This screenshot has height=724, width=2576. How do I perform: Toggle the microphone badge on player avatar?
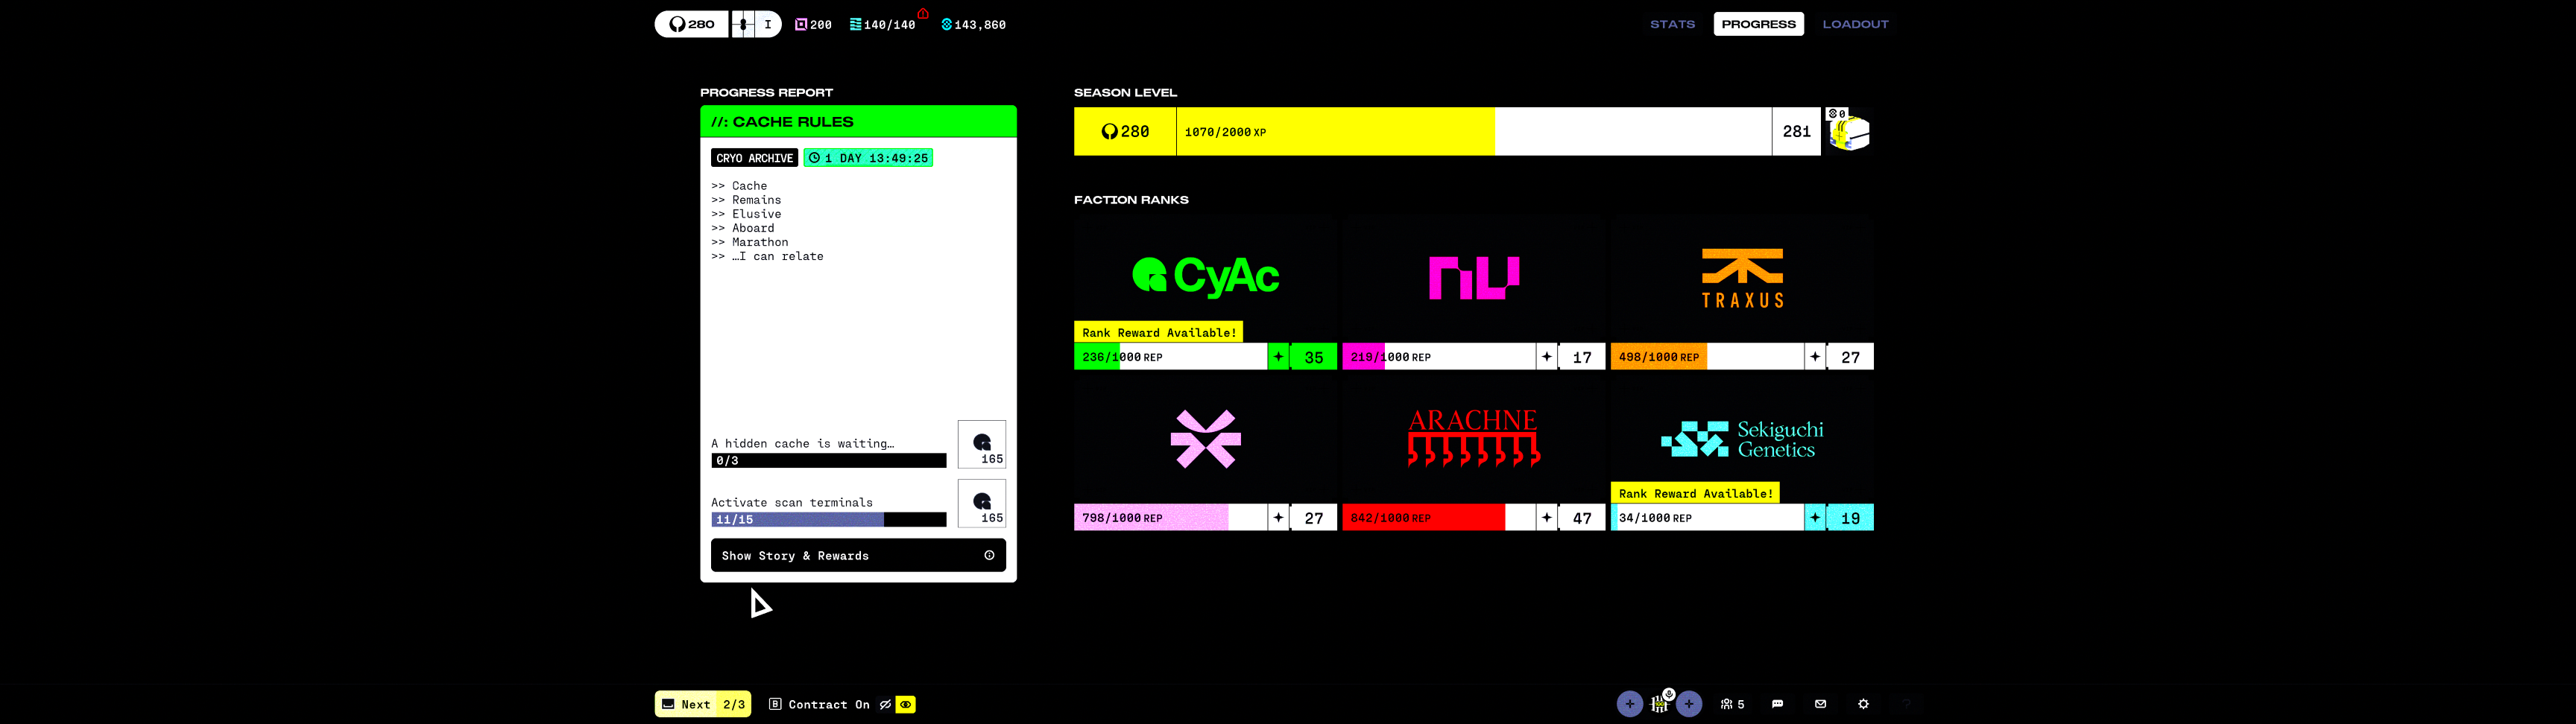tap(1669, 694)
